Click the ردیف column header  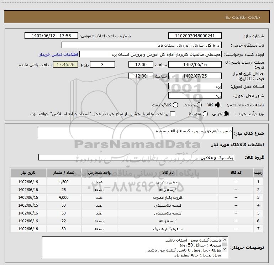(258, 173)
